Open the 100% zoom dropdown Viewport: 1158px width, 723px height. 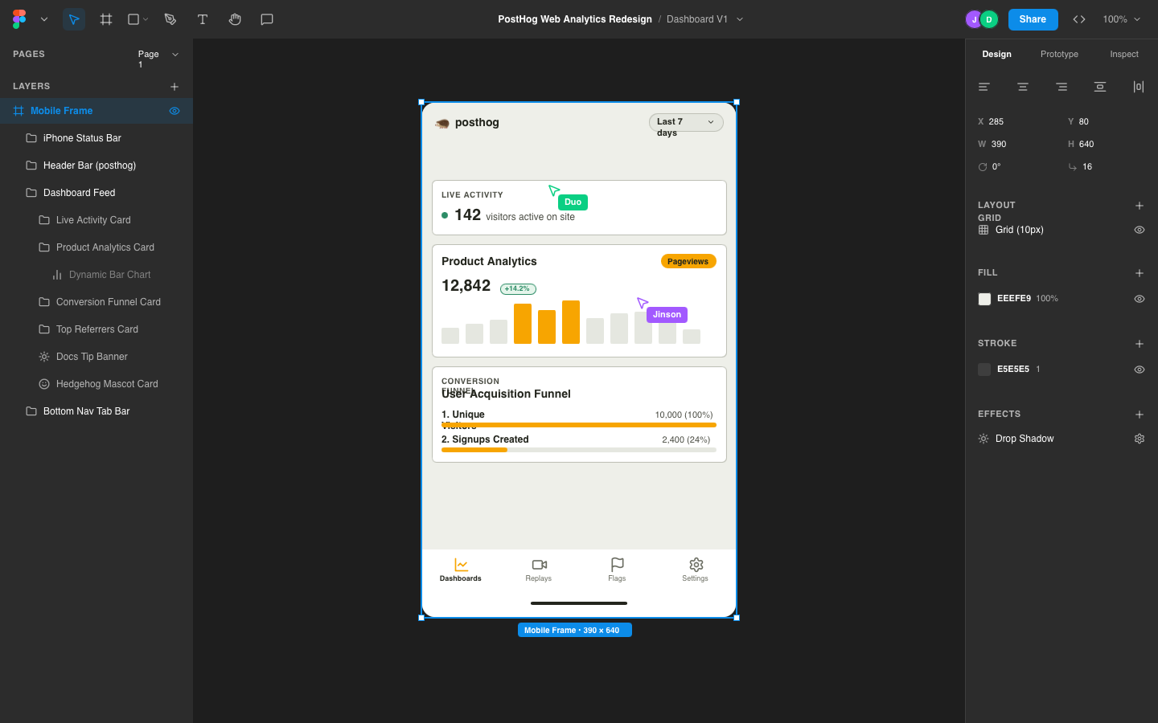(x=1122, y=19)
